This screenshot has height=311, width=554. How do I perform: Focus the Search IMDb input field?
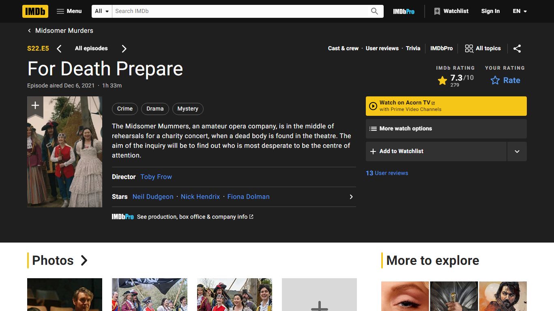click(239, 11)
